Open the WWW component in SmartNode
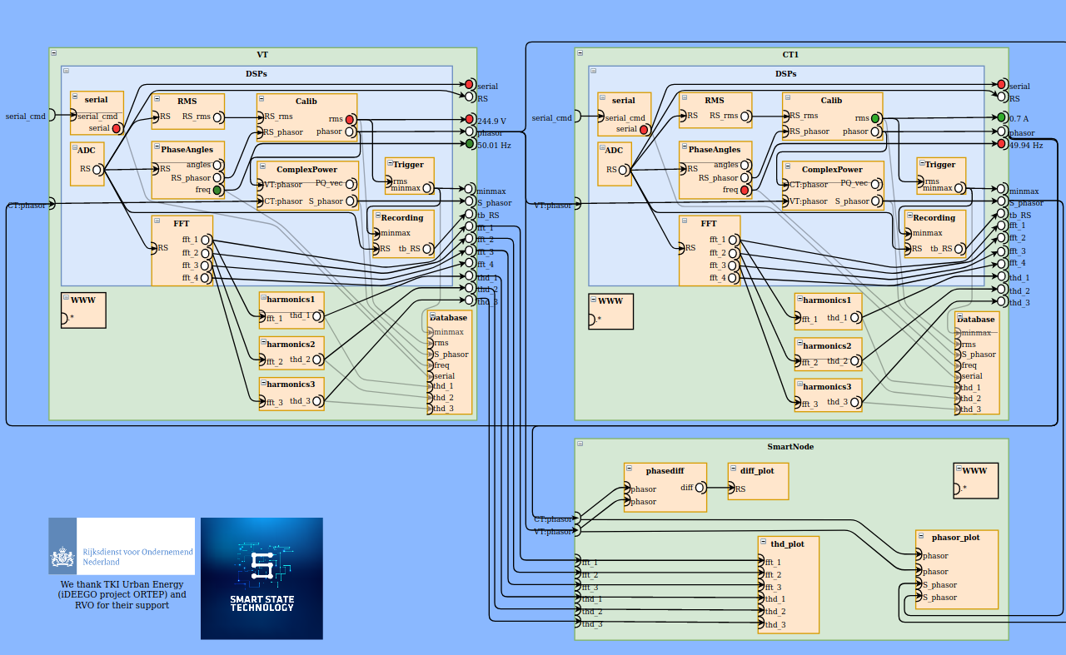This screenshot has height=655, width=1066. click(x=974, y=480)
